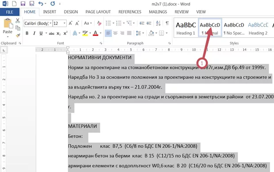Cut selection with the scissors icon

click(18, 20)
